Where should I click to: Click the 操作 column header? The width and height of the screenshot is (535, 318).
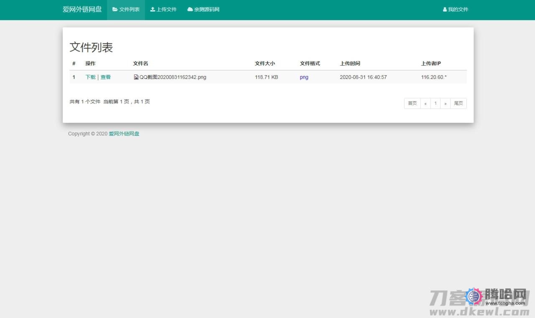pos(90,64)
